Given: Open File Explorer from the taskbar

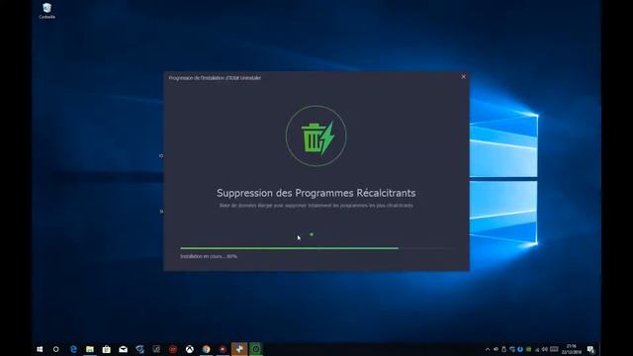Looking at the screenshot, I should (90, 349).
